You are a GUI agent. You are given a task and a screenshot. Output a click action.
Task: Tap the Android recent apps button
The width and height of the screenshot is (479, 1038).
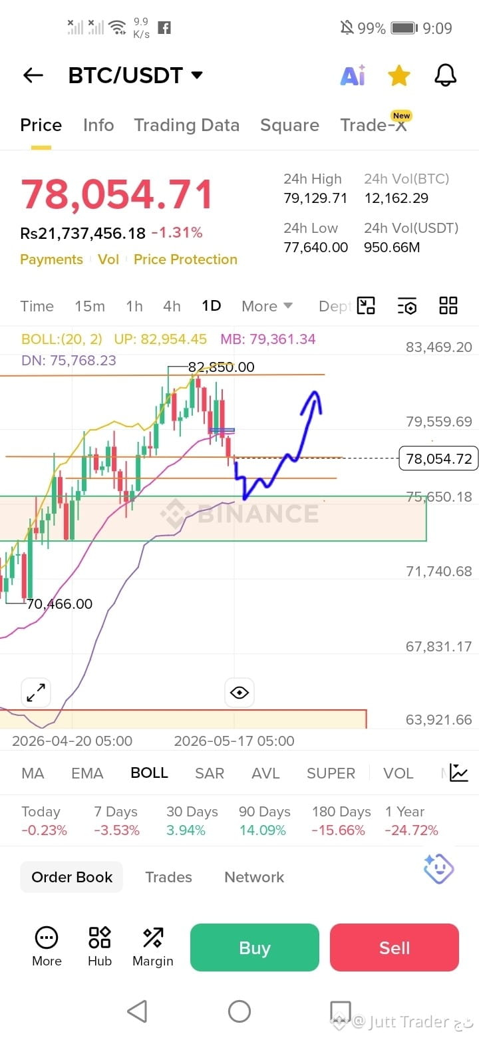[341, 1011]
